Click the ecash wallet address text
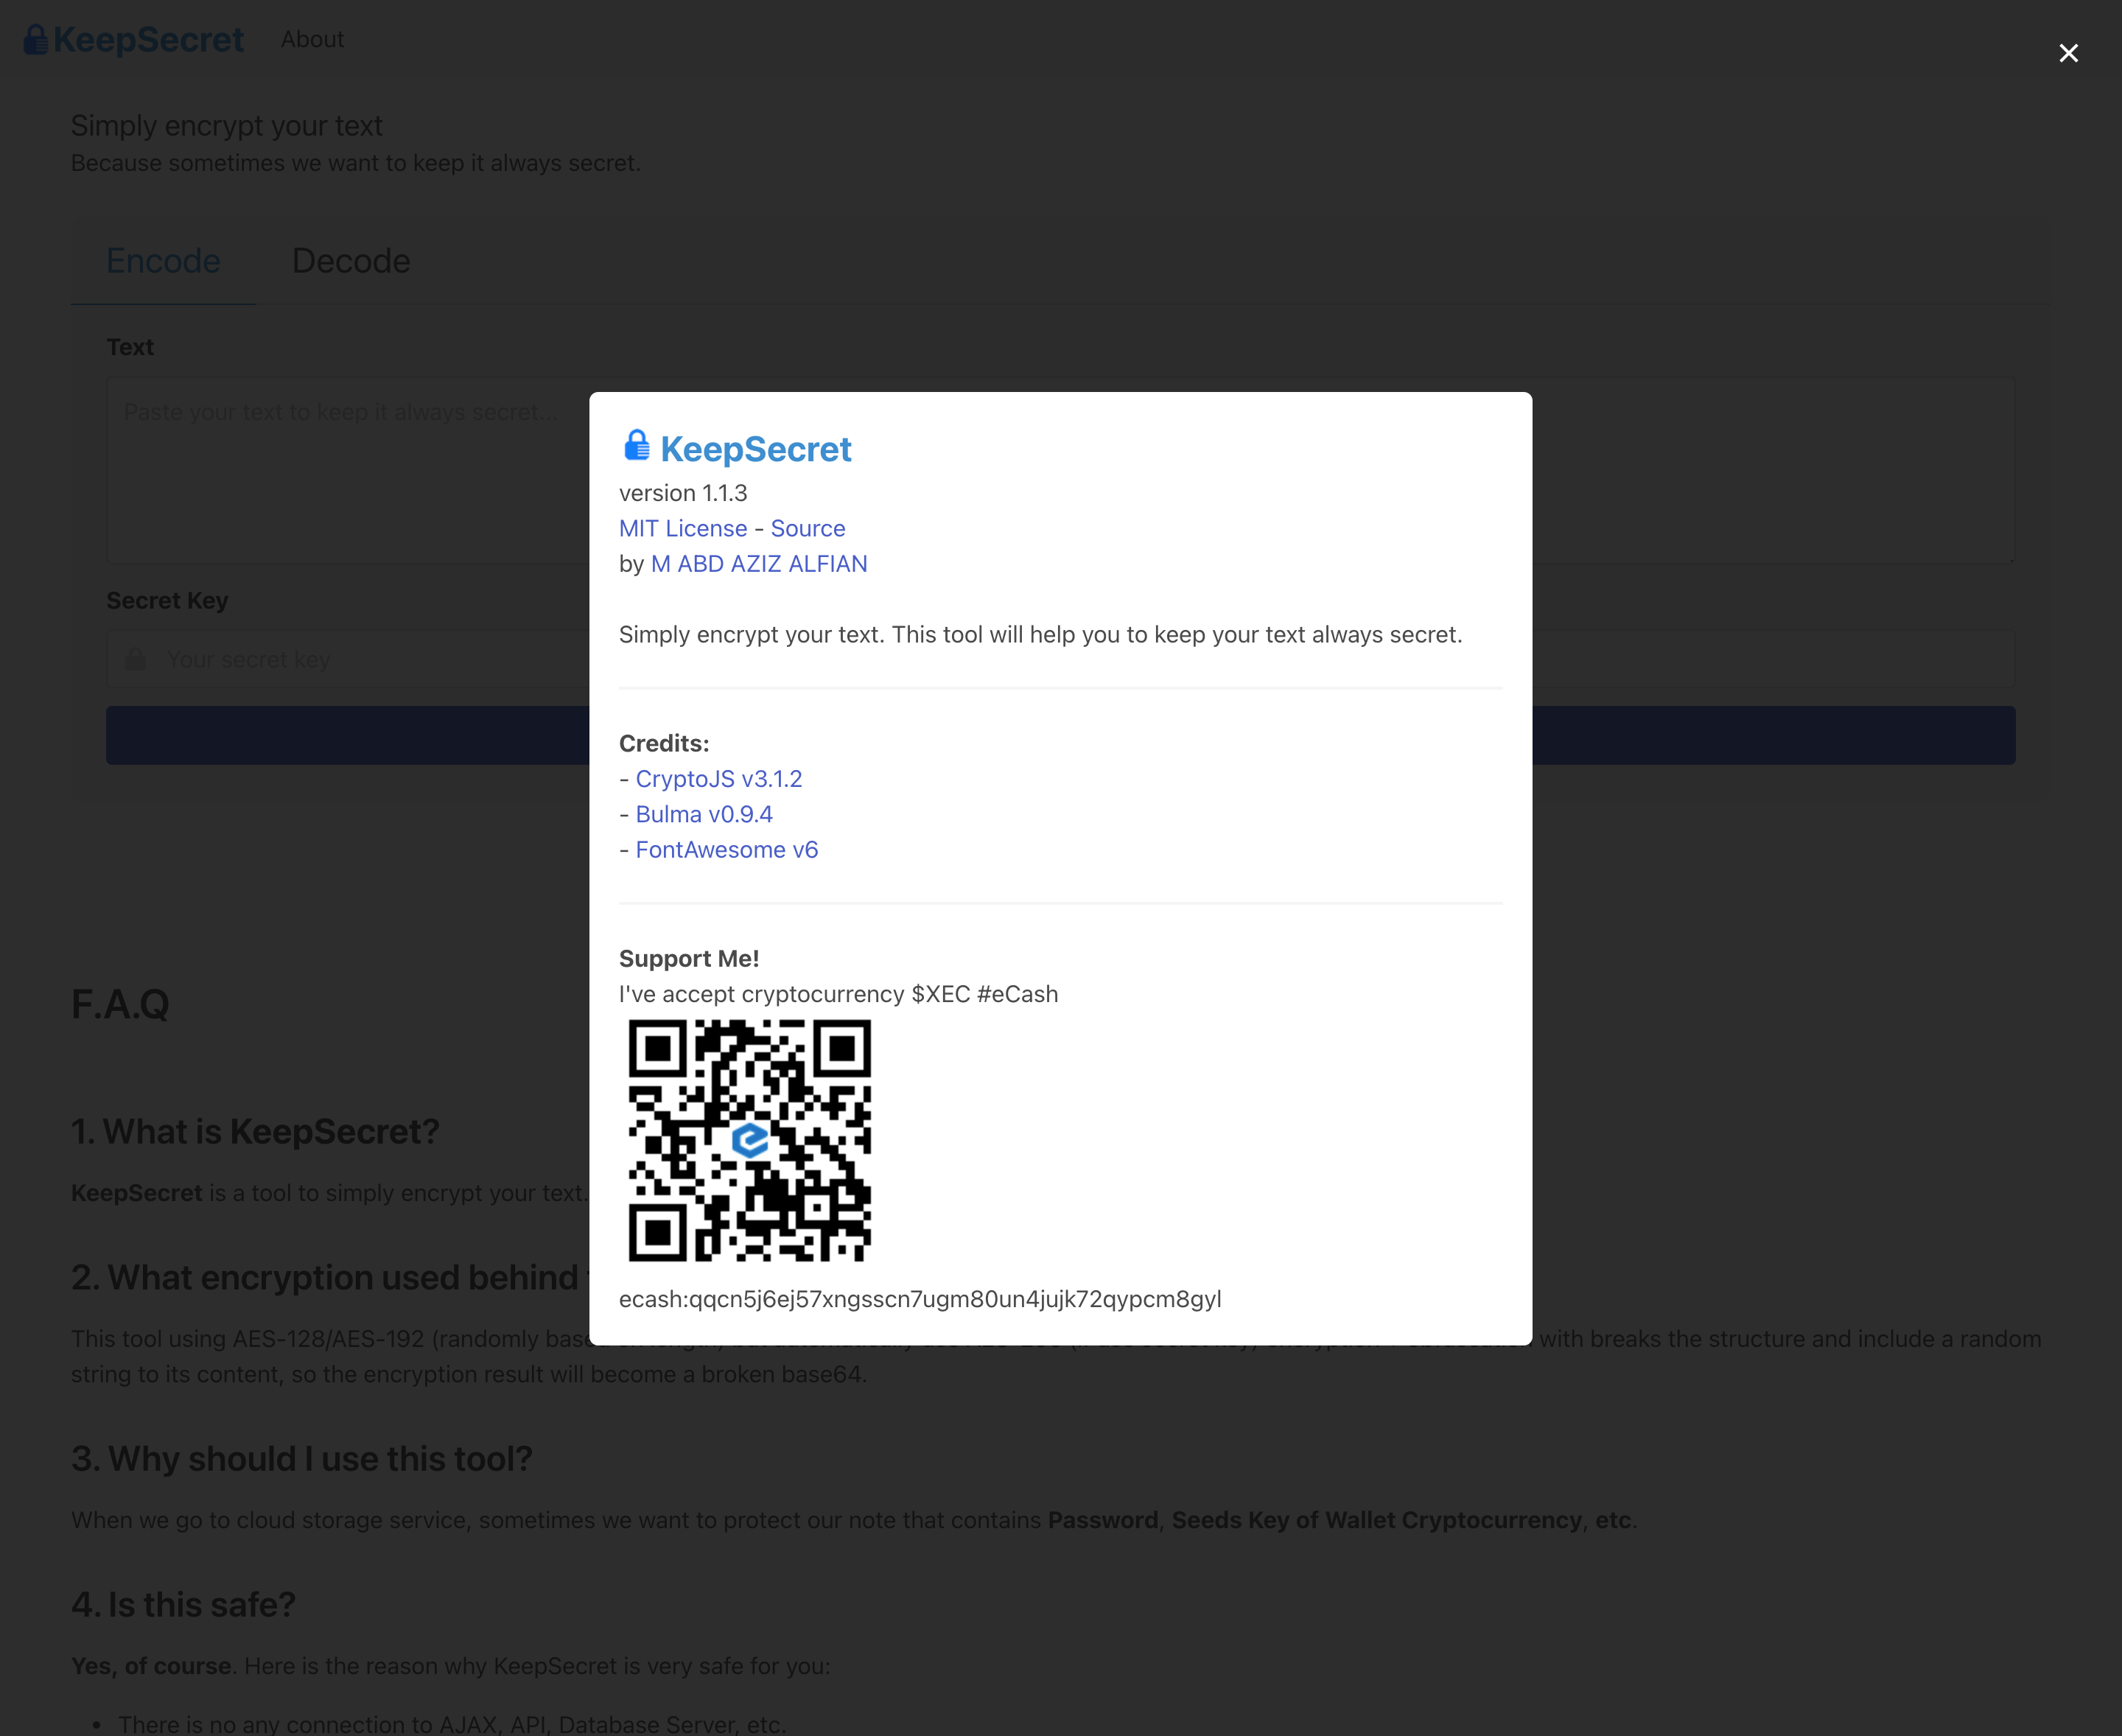 (920, 1298)
